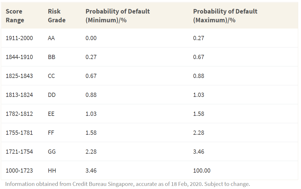Select the GG risk grade cell
Viewport: 301px width, 189px height.
point(52,152)
